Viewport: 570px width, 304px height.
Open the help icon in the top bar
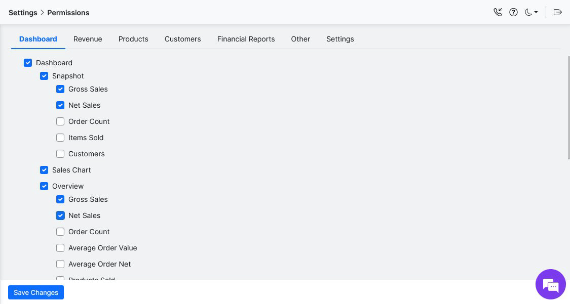point(513,12)
